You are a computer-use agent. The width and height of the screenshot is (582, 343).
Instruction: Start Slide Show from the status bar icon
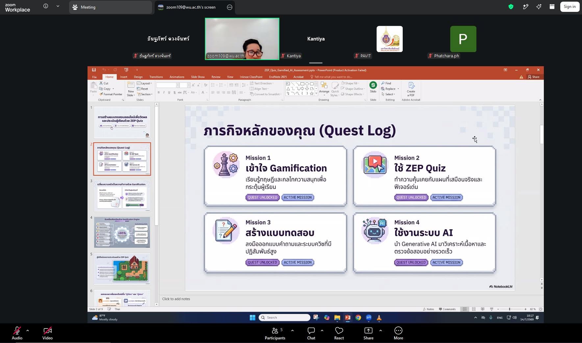[492, 309]
